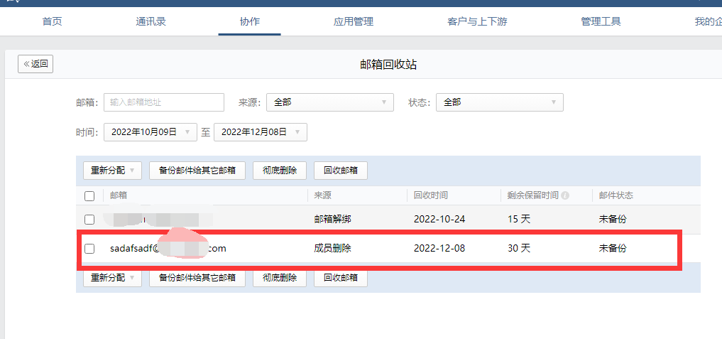Click the 返回 back button
The width and height of the screenshot is (722, 339).
pos(35,64)
